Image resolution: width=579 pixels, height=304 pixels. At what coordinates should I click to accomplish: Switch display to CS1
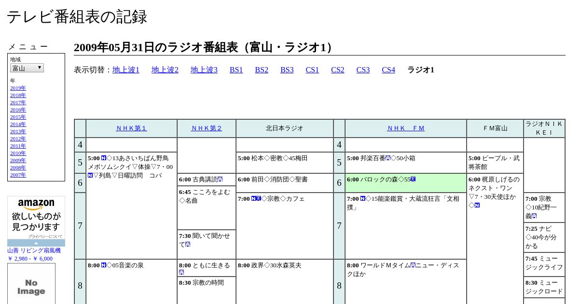pos(312,70)
